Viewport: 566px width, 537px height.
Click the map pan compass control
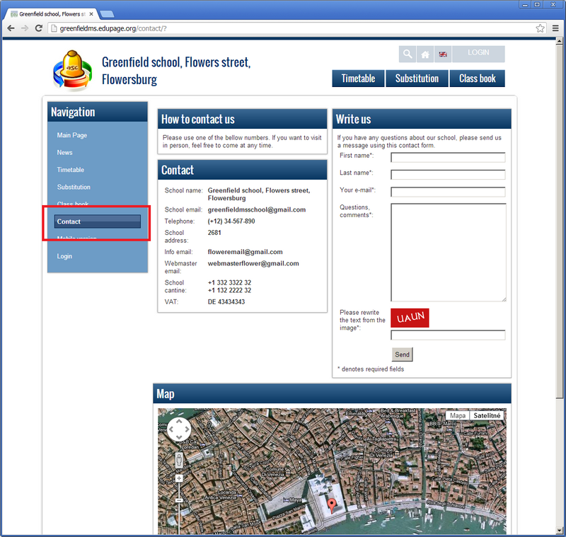pos(179,429)
